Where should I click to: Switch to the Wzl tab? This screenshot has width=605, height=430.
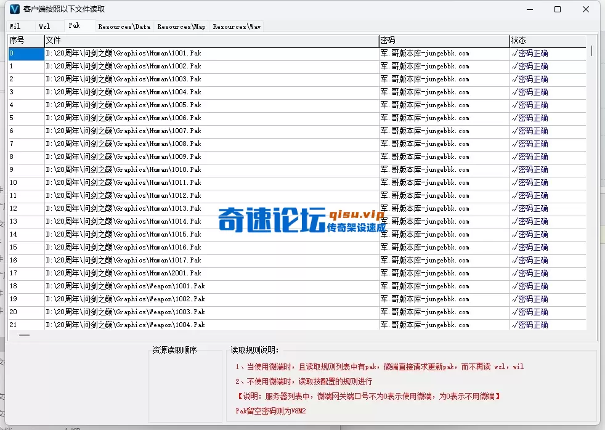[x=43, y=26]
